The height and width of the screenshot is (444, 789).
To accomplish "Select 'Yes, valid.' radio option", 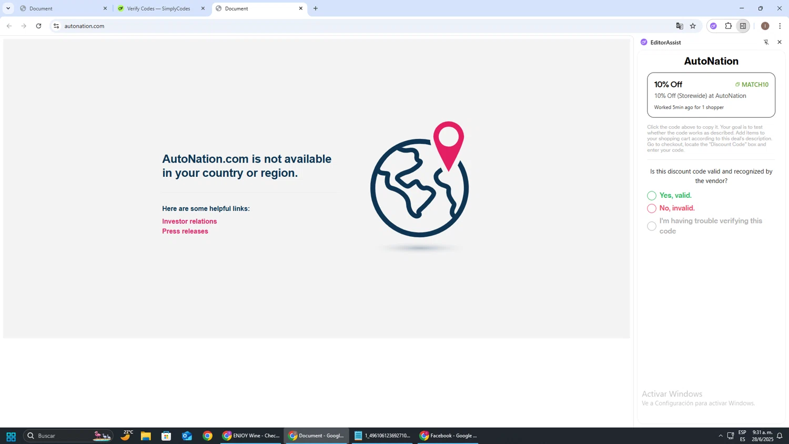I will click(652, 196).
